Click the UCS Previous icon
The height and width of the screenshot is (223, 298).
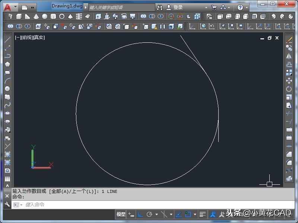coord(212,26)
